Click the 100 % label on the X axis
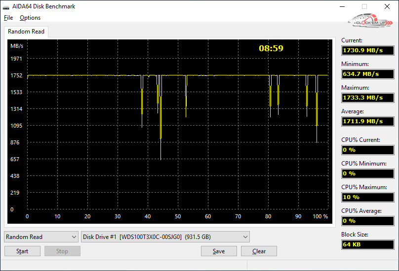The width and height of the screenshot is (399, 271). 320,216
